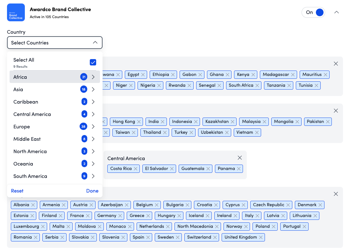The height and width of the screenshot is (251, 349).
Task: Remove the Denmark tag
Action: tap(320, 205)
